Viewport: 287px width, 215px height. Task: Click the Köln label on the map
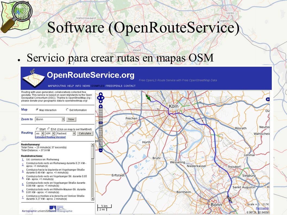coord(174,106)
